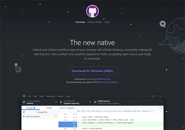Open the Edit menu in app window

(x=35, y=96)
